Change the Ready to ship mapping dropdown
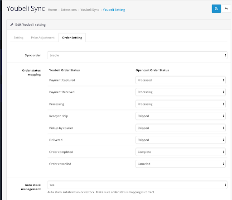The image size is (232, 200). tap(180, 116)
